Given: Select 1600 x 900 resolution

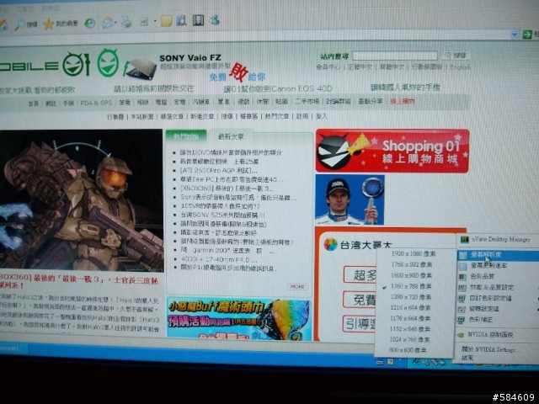Looking at the screenshot, I should coord(411,275).
